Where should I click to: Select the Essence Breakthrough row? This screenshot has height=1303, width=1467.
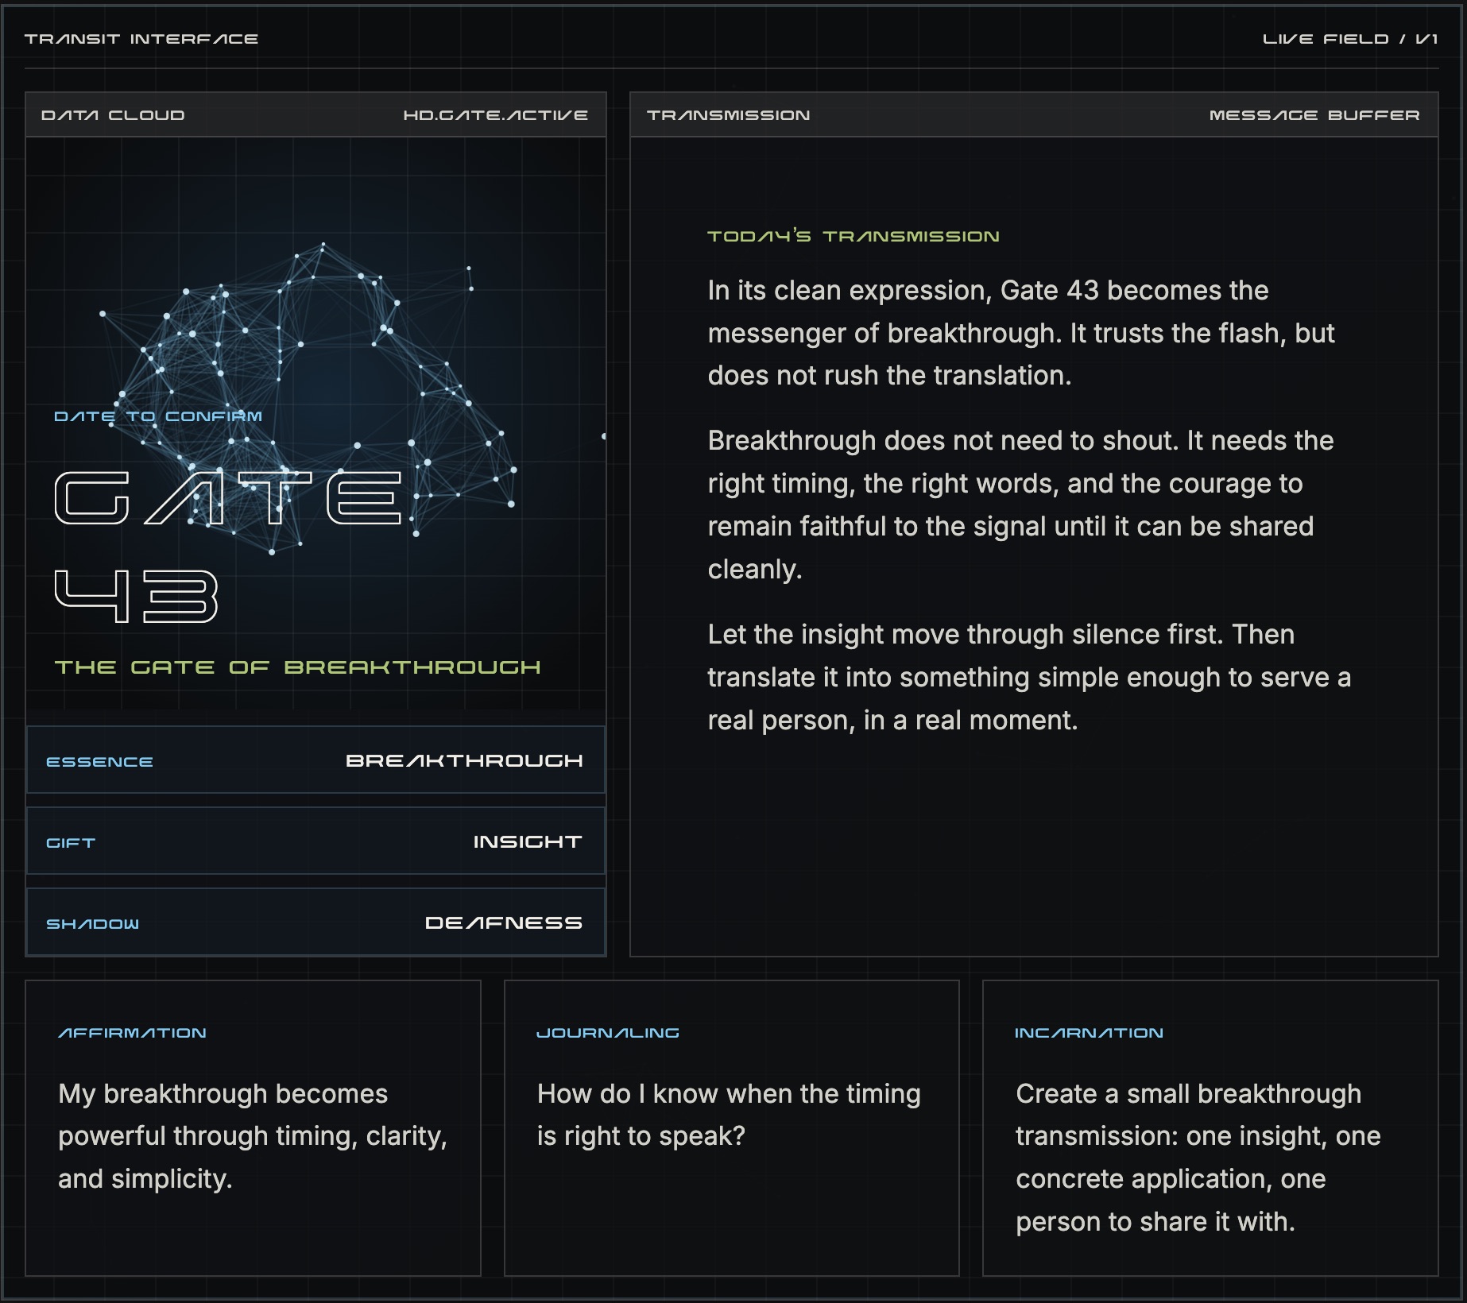click(x=315, y=760)
